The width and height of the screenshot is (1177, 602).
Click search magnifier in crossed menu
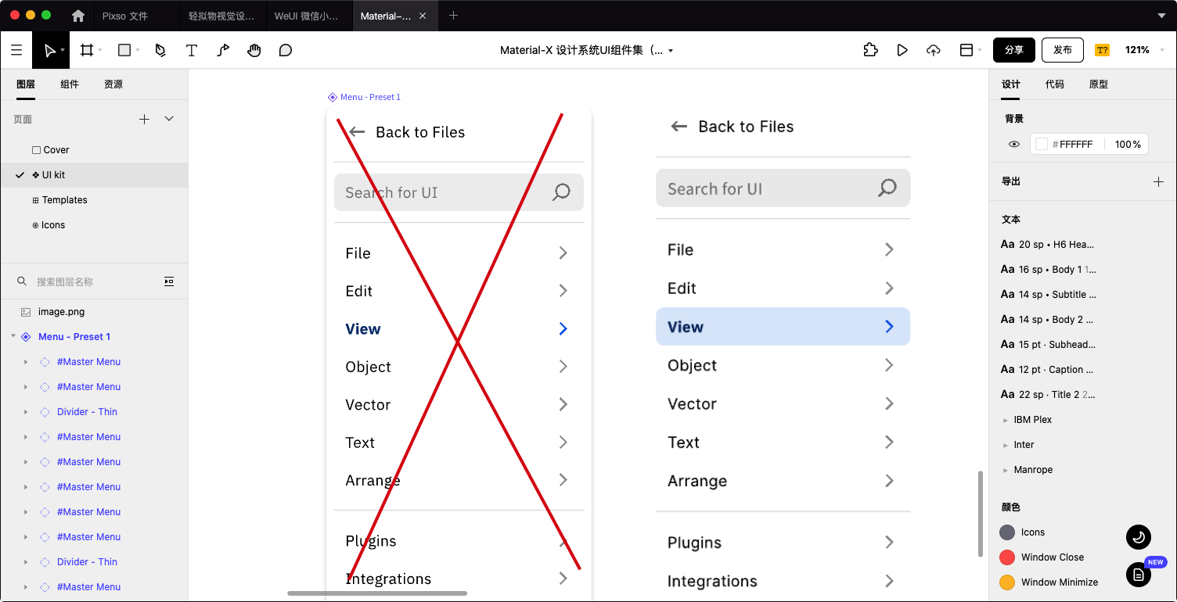pyautogui.click(x=561, y=192)
